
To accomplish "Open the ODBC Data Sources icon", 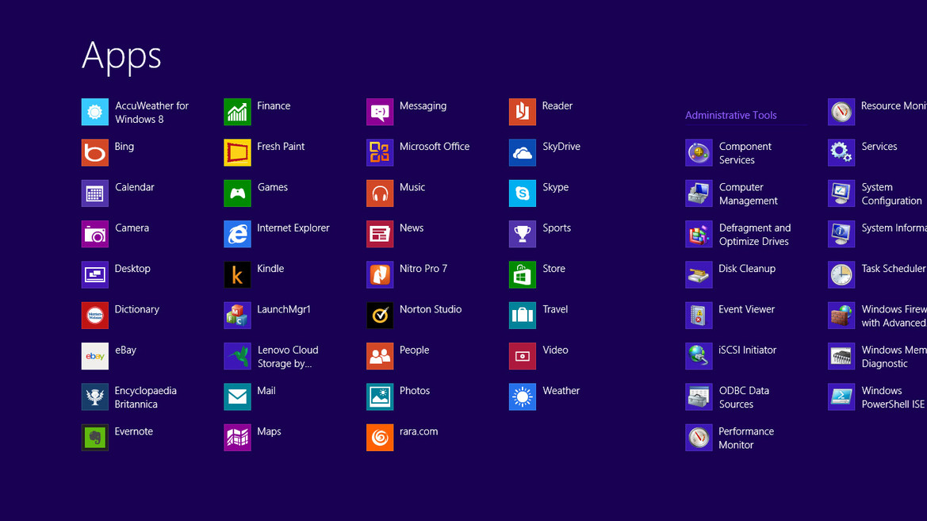I will tap(699, 396).
